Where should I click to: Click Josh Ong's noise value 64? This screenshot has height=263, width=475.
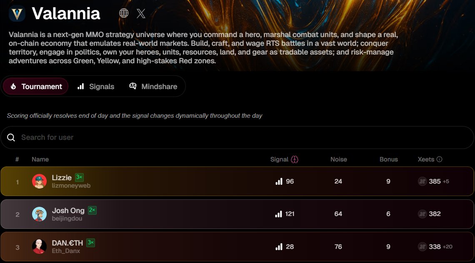tap(338, 214)
